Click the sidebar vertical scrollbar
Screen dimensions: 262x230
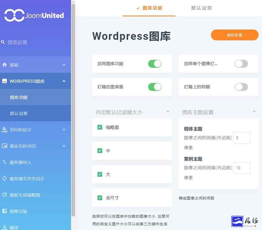[73, 110]
